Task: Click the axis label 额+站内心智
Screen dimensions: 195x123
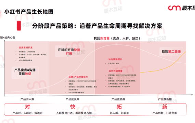Action: pyautogui.click(x=8, y=37)
